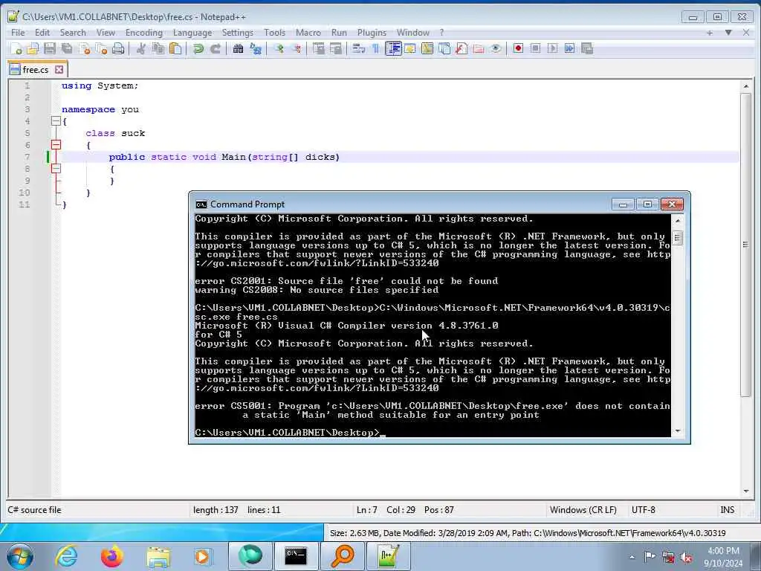761x571 pixels.
Task: Open Find with the binoculars icon
Action: point(238,48)
